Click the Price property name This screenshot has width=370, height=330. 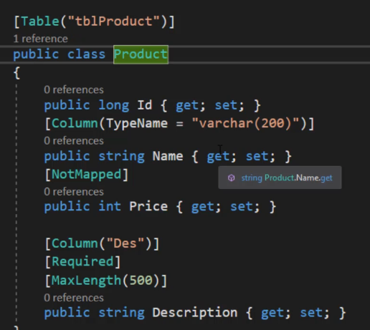148,206
